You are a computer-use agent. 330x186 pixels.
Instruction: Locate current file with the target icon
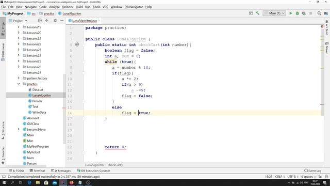point(40,21)
